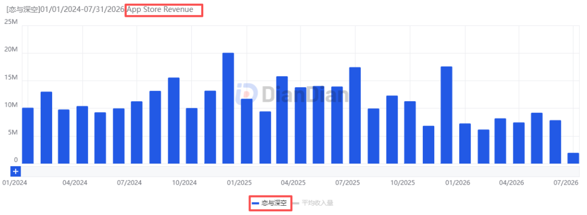Click the 10M y-axis label
Viewport: 587px width, 215px height.
[x=11, y=105]
